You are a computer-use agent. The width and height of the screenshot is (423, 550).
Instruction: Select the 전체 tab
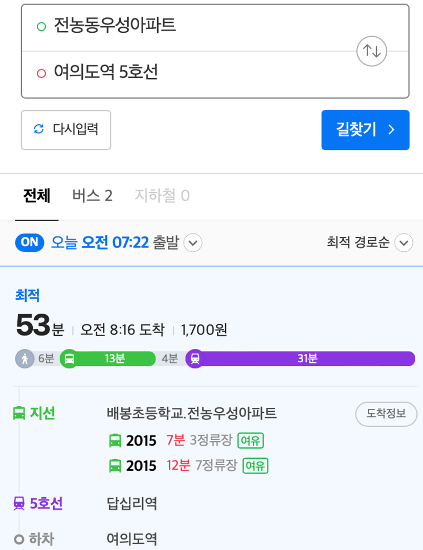(x=37, y=196)
